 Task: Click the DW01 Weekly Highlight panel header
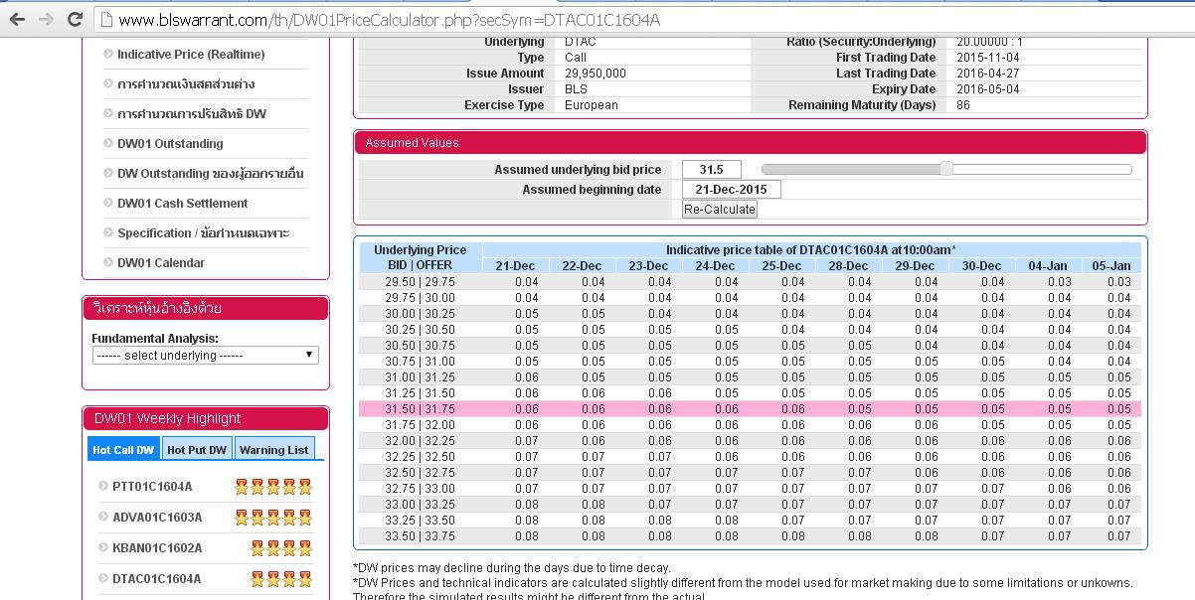click(x=206, y=418)
